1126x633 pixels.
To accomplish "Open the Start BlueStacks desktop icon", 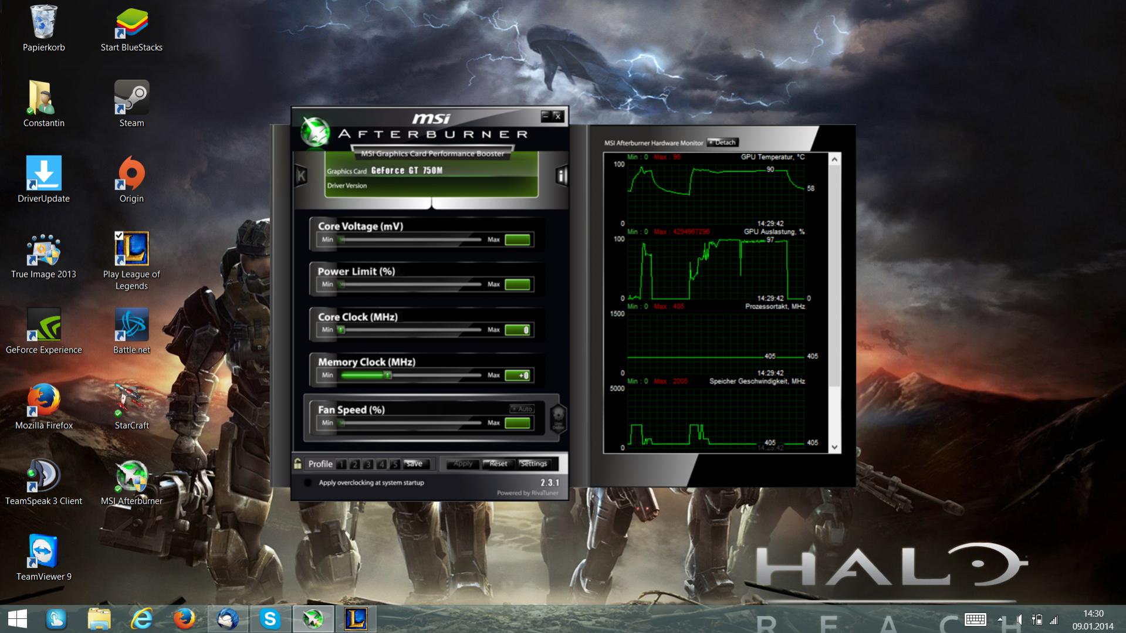I will click(131, 29).
